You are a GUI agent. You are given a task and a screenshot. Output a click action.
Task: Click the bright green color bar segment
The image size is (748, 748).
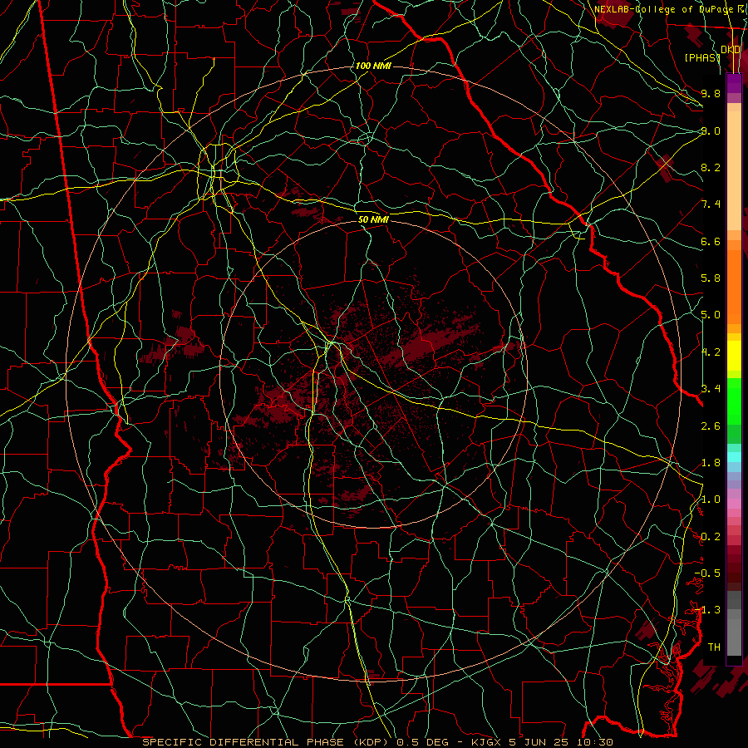[x=734, y=401]
